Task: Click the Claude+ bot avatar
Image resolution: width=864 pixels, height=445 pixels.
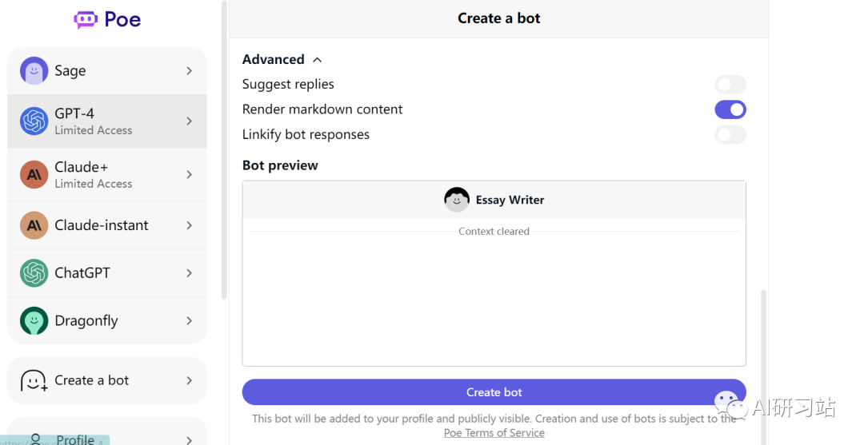Action: pyautogui.click(x=34, y=174)
